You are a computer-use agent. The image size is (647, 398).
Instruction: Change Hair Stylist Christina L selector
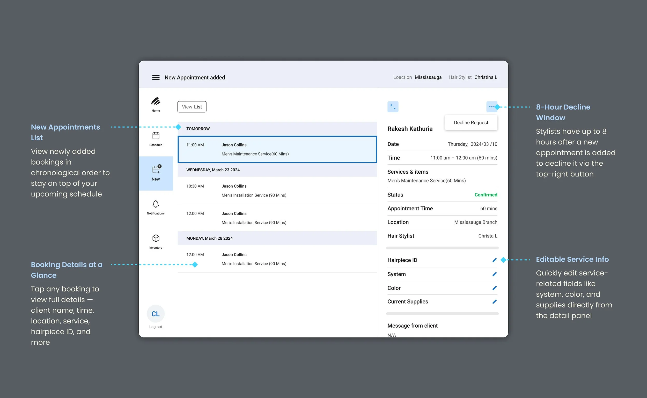[486, 77]
